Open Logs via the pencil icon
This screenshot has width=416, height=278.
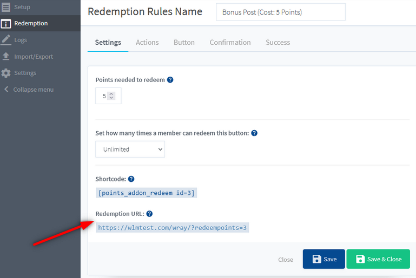point(6,40)
